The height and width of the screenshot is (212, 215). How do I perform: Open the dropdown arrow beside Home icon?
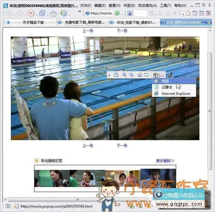point(58,15)
